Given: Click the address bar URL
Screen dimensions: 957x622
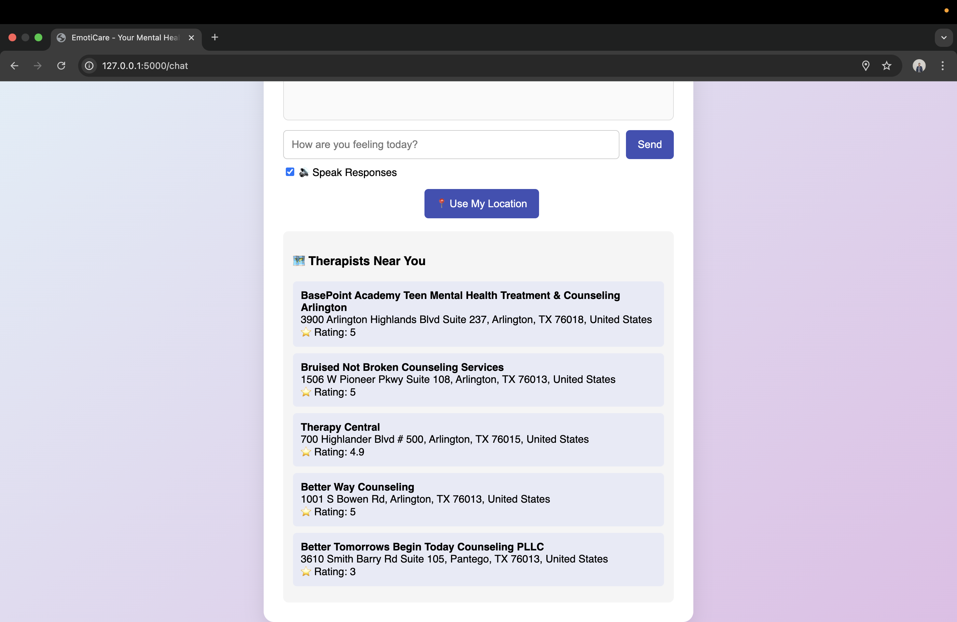Looking at the screenshot, I should [x=145, y=65].
